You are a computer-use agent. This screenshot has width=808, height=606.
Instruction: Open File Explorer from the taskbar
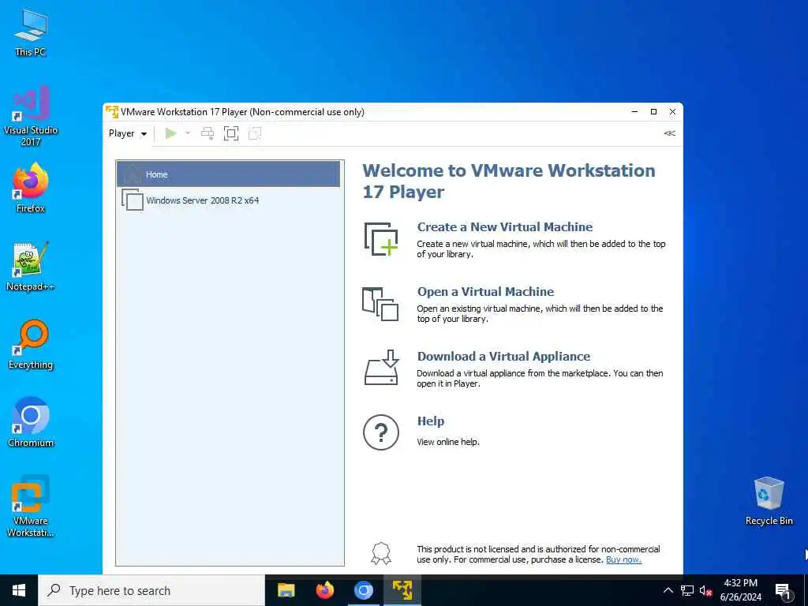point(286,590)
